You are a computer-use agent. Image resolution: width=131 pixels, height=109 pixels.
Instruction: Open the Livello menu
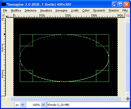75,10
